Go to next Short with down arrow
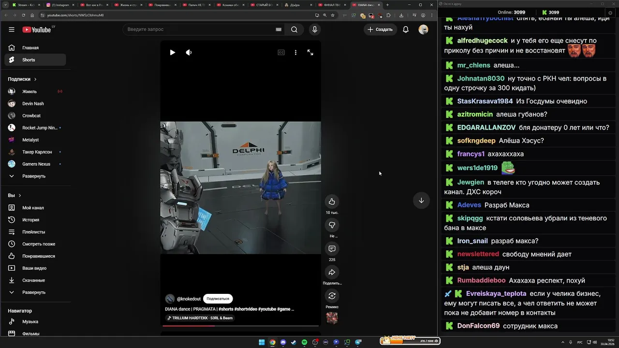619x348 pixels. (x=421, y=201)
